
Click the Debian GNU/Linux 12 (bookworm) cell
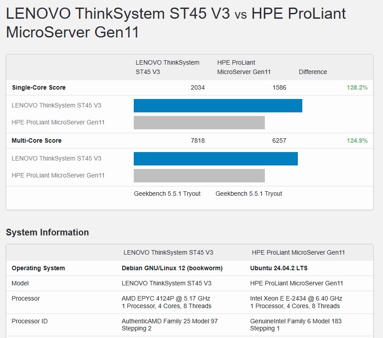pyautogui.click(x=172, y=268)
